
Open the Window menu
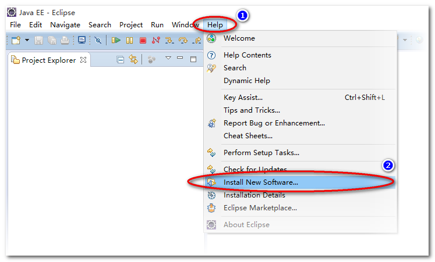[185, 25]
